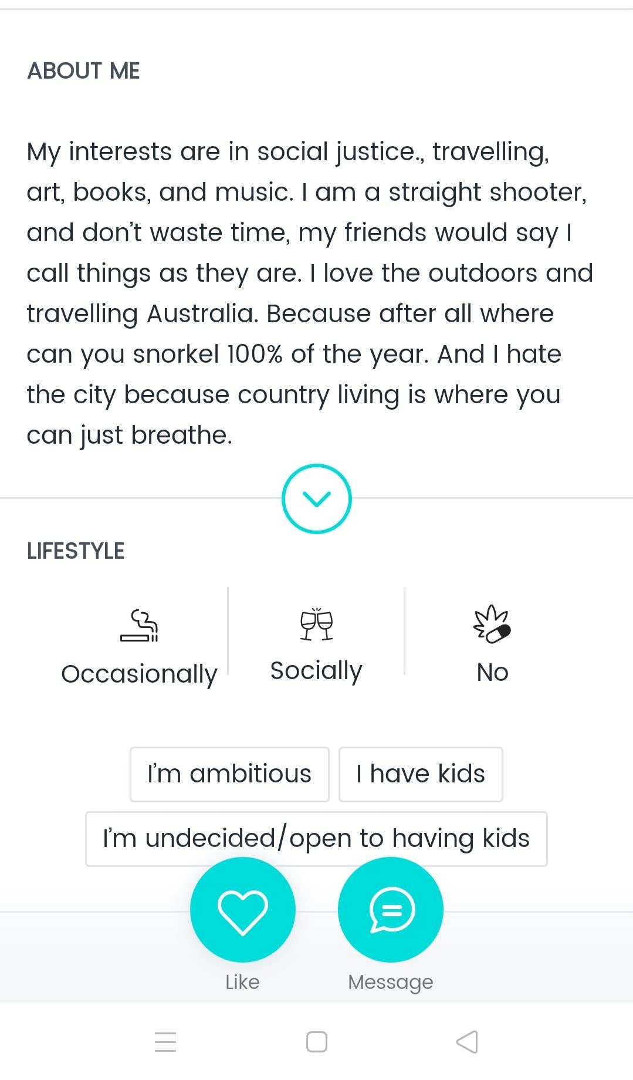Click the drinking glasses icon
Image resolution: width=633 pixels, height=1080 pixels.
316,624
